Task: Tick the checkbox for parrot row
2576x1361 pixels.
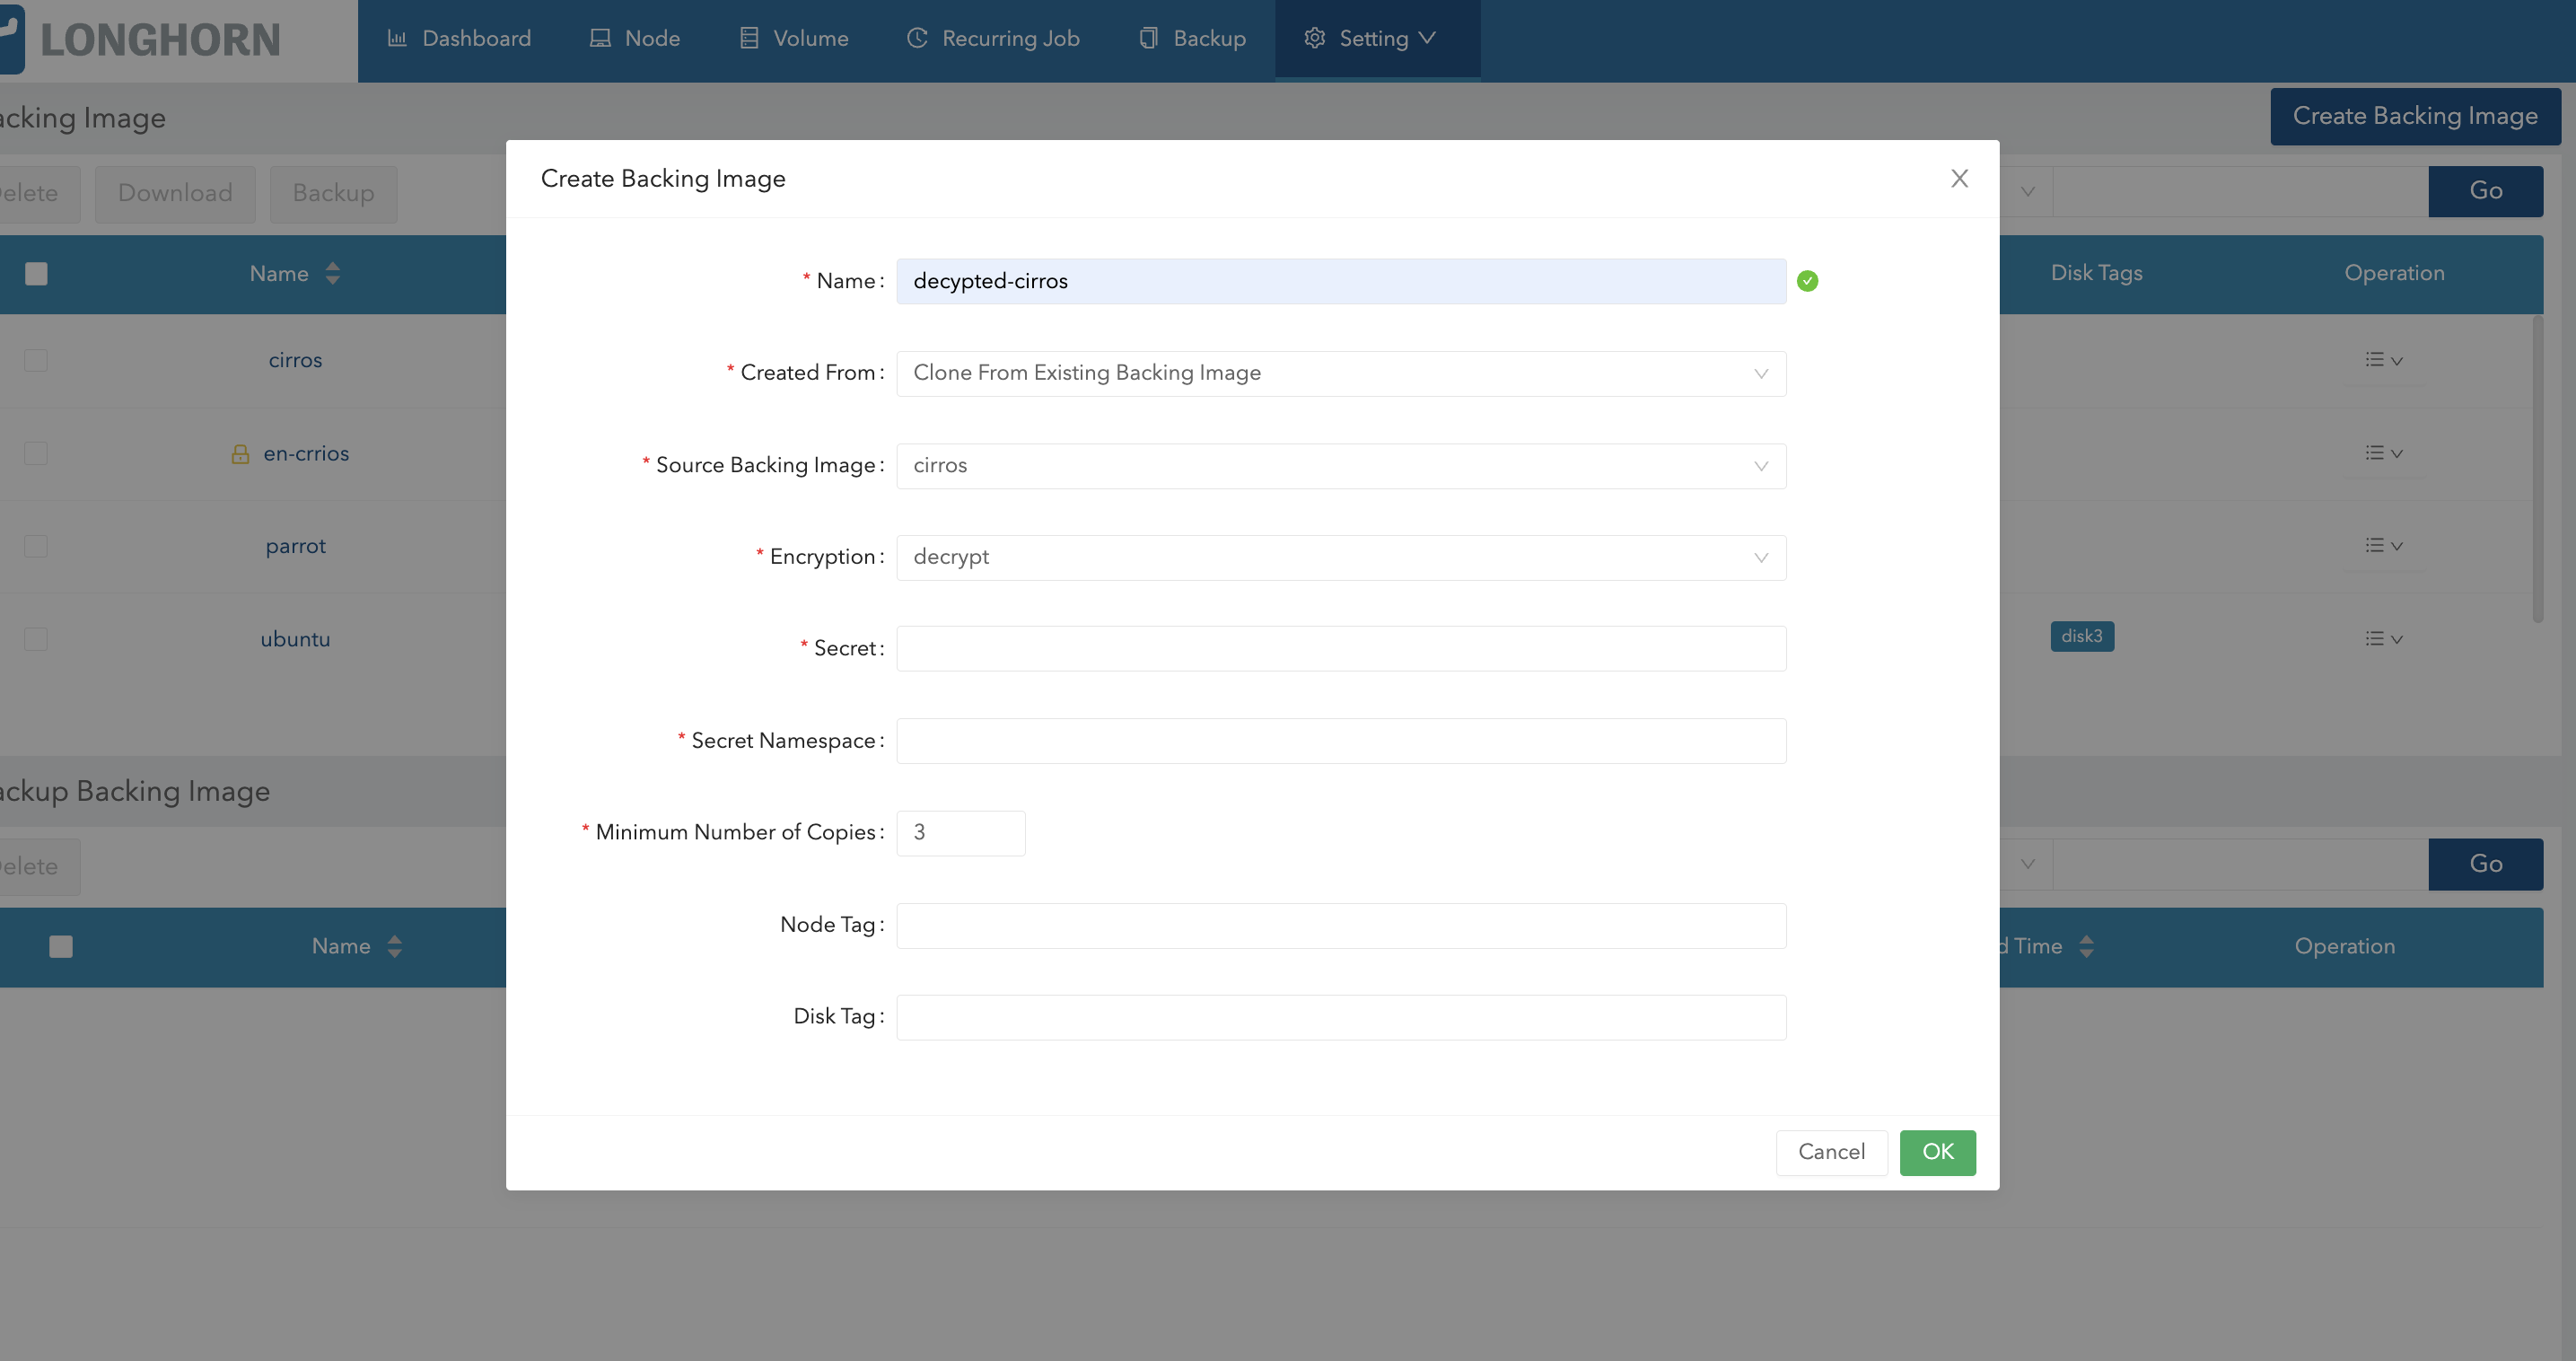Action: (36, 546)
